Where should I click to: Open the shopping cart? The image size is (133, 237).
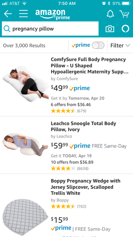[124, 14]
